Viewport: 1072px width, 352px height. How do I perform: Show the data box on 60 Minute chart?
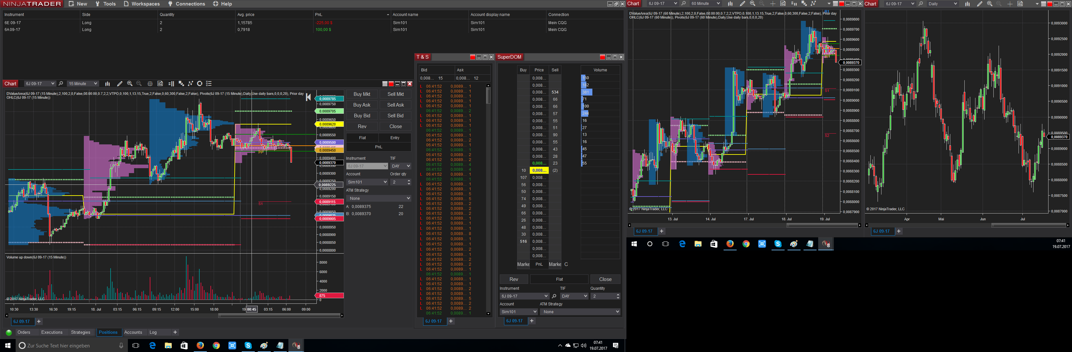coord(783,4)
